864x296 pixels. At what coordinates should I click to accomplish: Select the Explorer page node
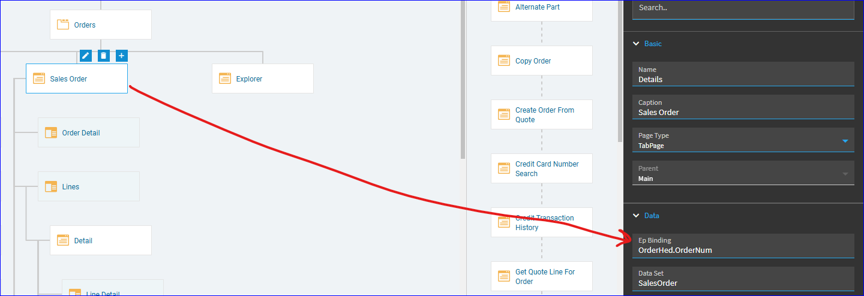(x=263, y=78)
